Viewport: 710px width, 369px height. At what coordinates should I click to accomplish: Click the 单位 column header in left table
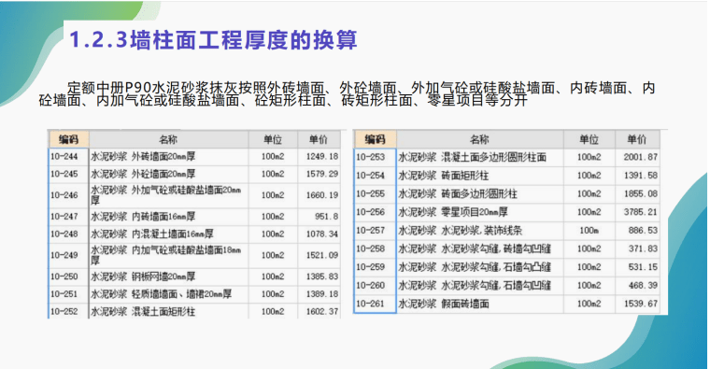tap(273, 139)
